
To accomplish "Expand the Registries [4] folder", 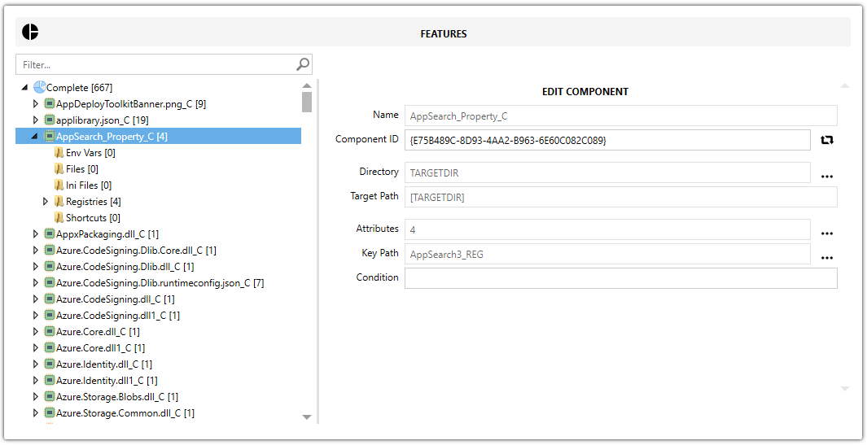I will [x=46, y=201].
